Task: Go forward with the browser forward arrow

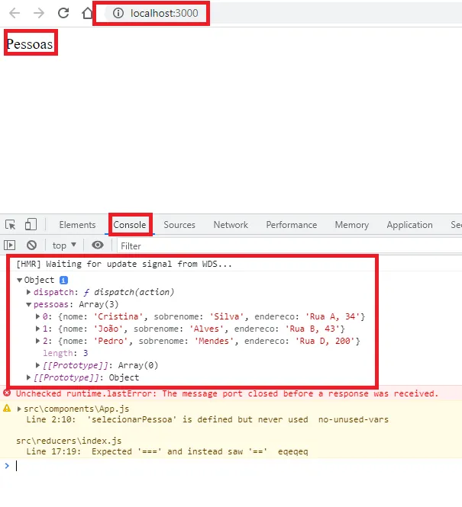Action: (x=39, y=13)
